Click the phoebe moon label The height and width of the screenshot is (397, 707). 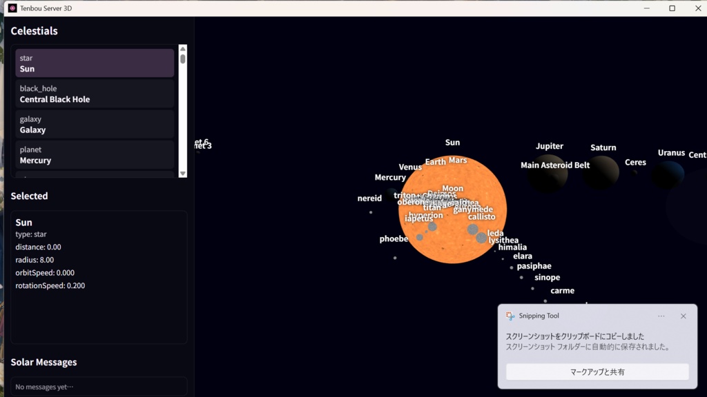click(394, 239)
